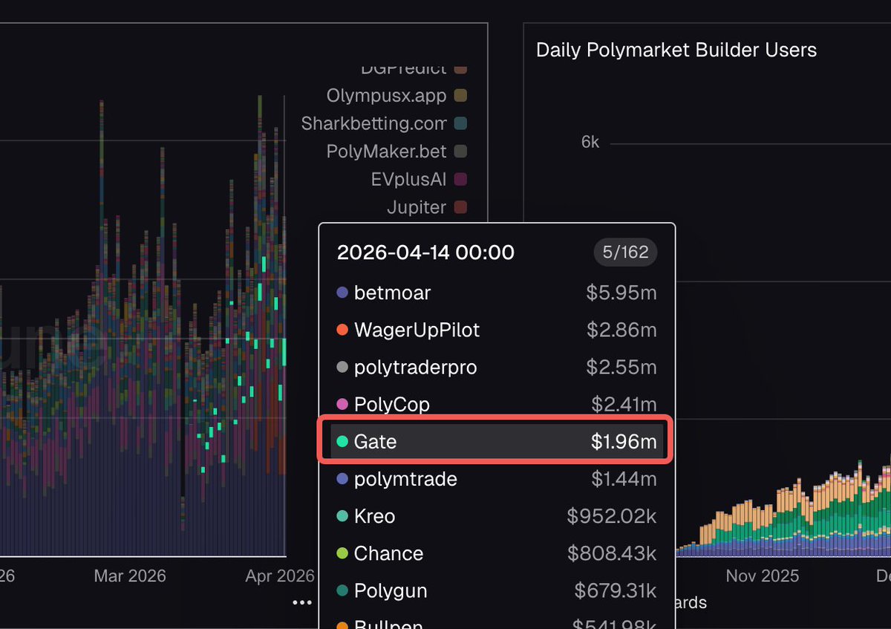Toggle the Sharkbetting.com legend entry
This screenshot has width=891, height=629.
(x=384, y=123)
